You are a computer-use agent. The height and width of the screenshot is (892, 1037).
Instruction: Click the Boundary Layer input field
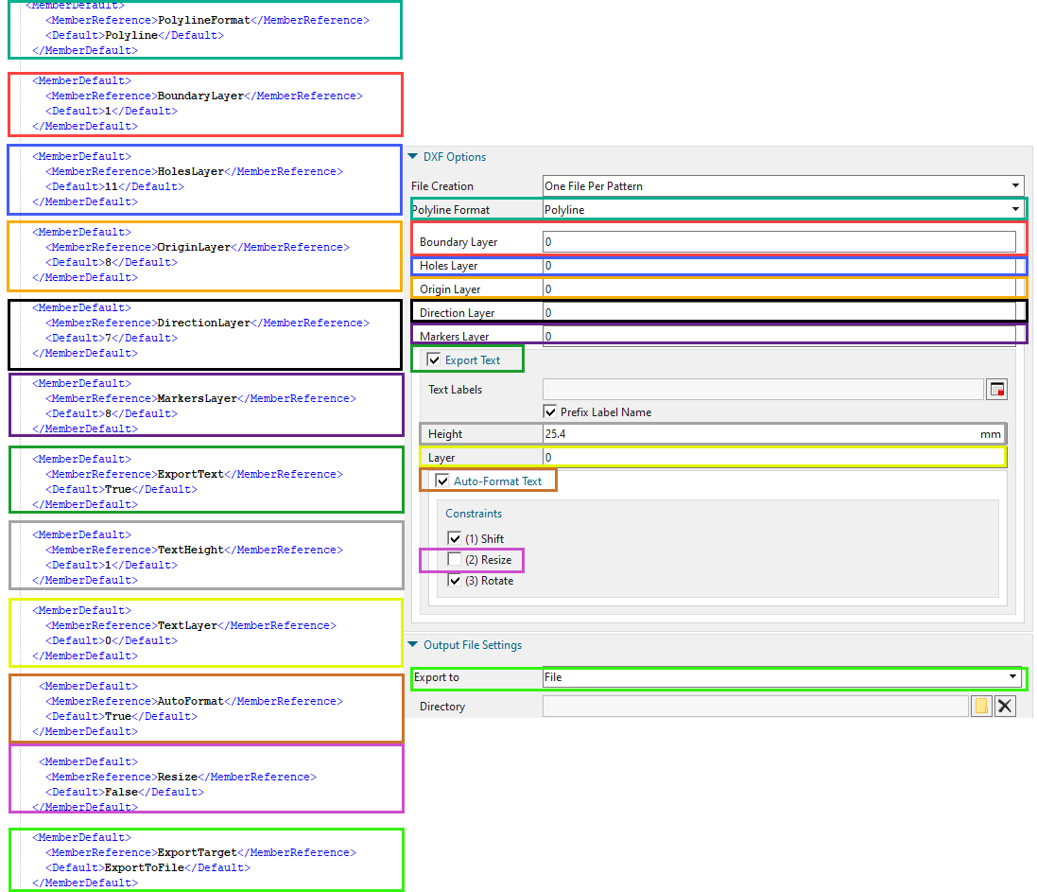[x=780, y=242]
